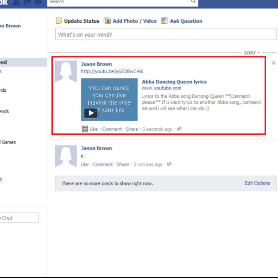This screenshot has height=278, width=278.
Task: Open the notifications globe icon in top bar
Action: (38, 2)
